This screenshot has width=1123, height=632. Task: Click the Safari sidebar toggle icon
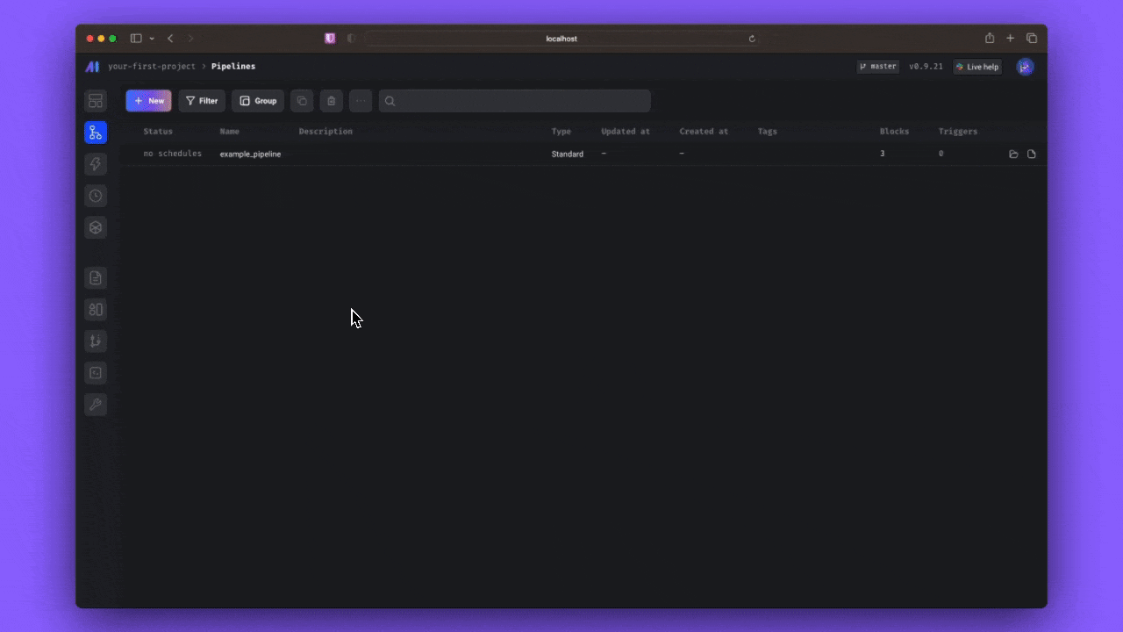tap(136, 39)
